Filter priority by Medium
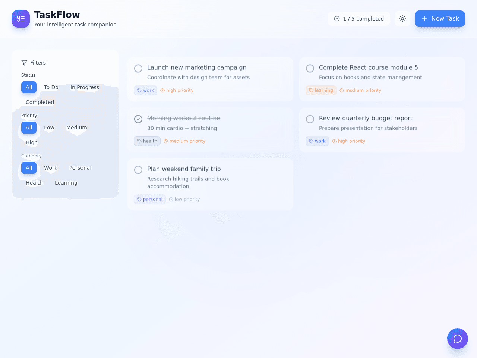The image size is (477, 358). [x=77, y=128]
